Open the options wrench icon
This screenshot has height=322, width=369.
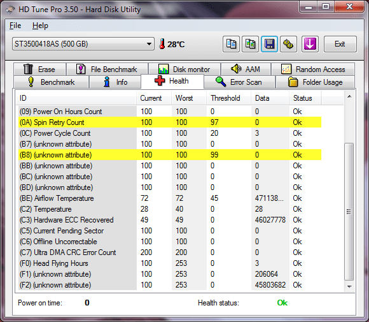288,44
